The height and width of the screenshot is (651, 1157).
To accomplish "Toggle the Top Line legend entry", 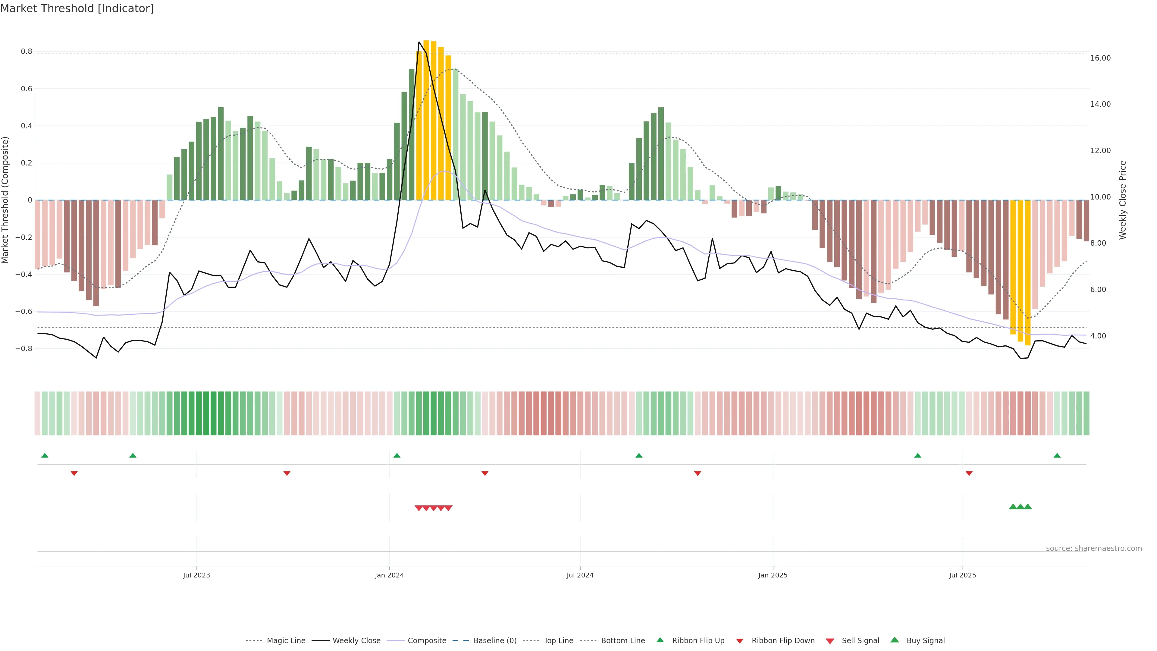I will click(558, 641).
